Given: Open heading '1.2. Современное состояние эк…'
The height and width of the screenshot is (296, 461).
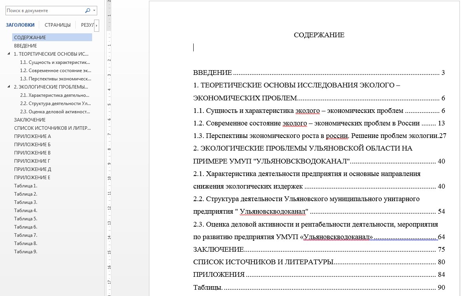Looking at the screenshot, I should [56, 70].
